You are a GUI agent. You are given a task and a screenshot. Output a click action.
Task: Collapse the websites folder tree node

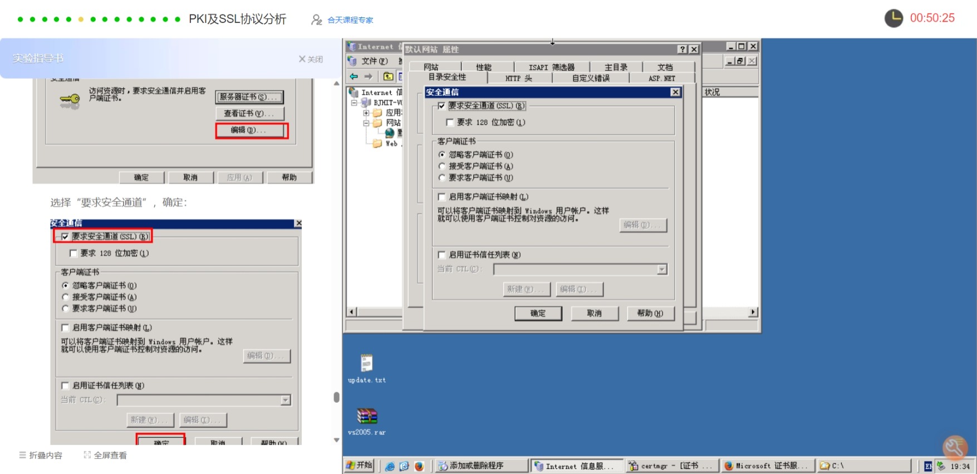click(x=366, y=123)
